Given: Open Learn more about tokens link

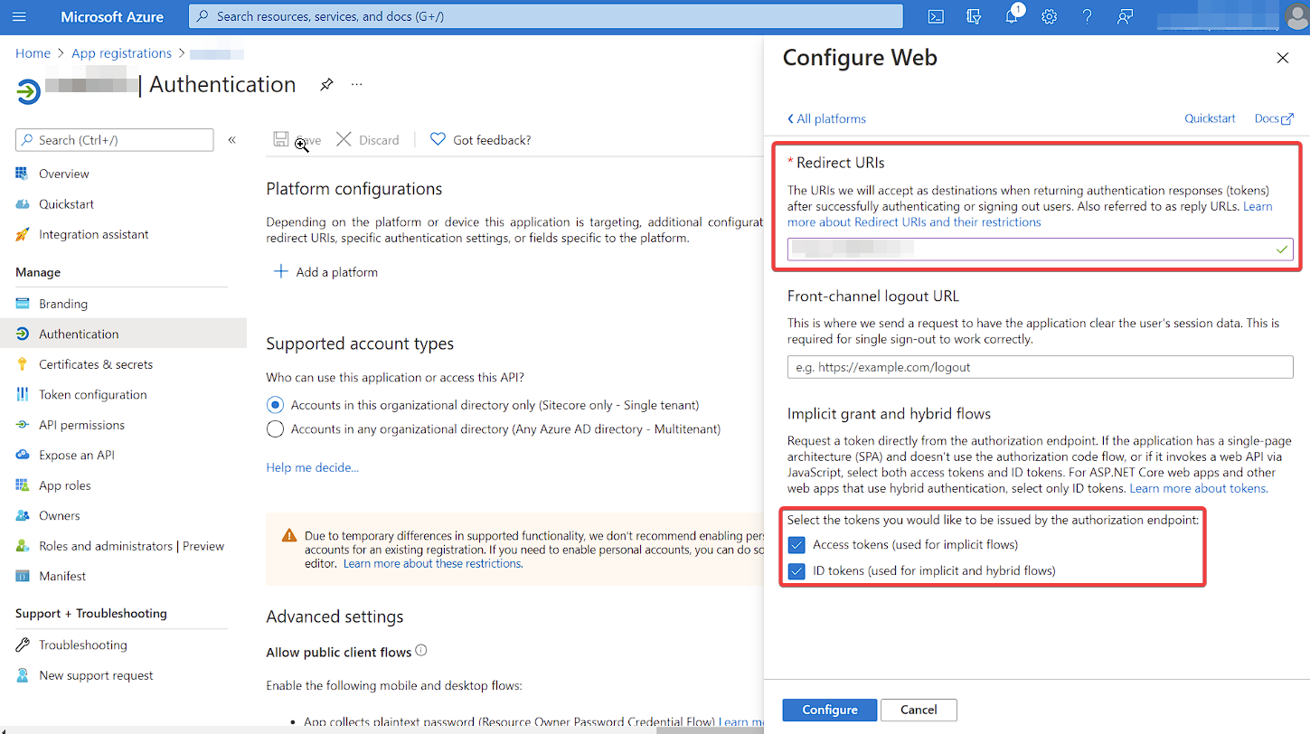Looking at the screenshot, I should click(x=1198, y=488).
